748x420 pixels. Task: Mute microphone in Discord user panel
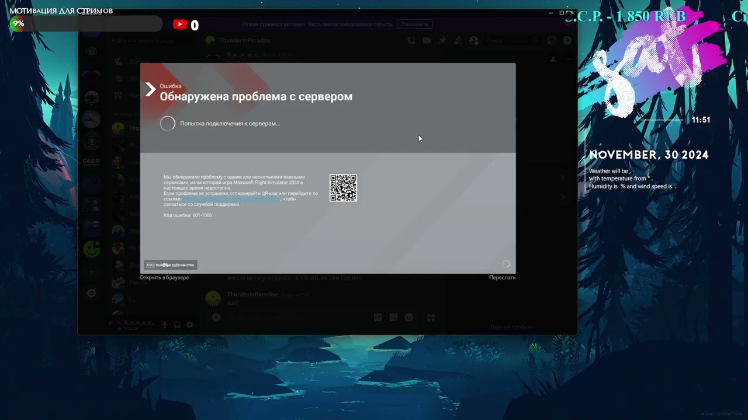coord(165,325)
